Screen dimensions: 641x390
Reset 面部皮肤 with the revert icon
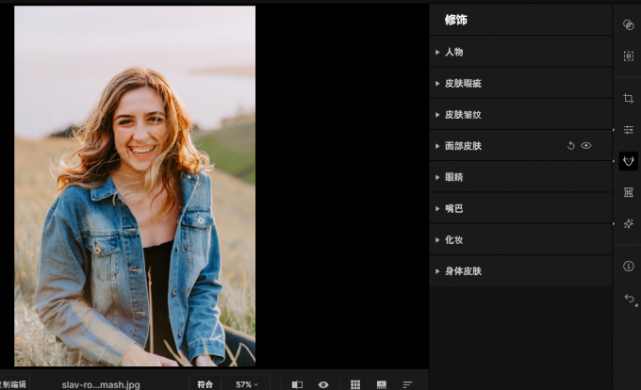(x=570, y=146)
